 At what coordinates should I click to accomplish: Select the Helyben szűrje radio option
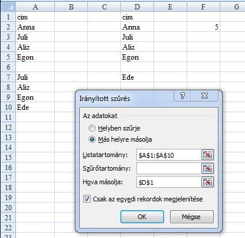click(x=92, y=128)
